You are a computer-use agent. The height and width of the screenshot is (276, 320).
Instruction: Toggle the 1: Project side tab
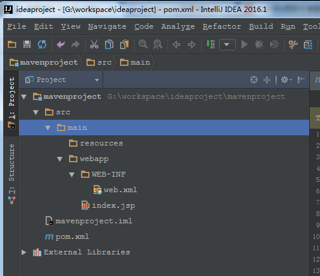click(11, 103)
